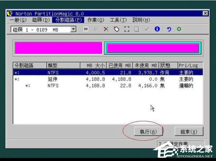Image resolution: width=216 pixels, height=161 pixels.
Task: Click the greyed create partition (C:) icon
Action: click(96, 29)
